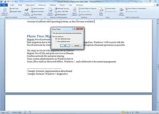The height and width of the screenshot is (114, 159).
Task: Open Manage Sources
Action: (62, 9)
